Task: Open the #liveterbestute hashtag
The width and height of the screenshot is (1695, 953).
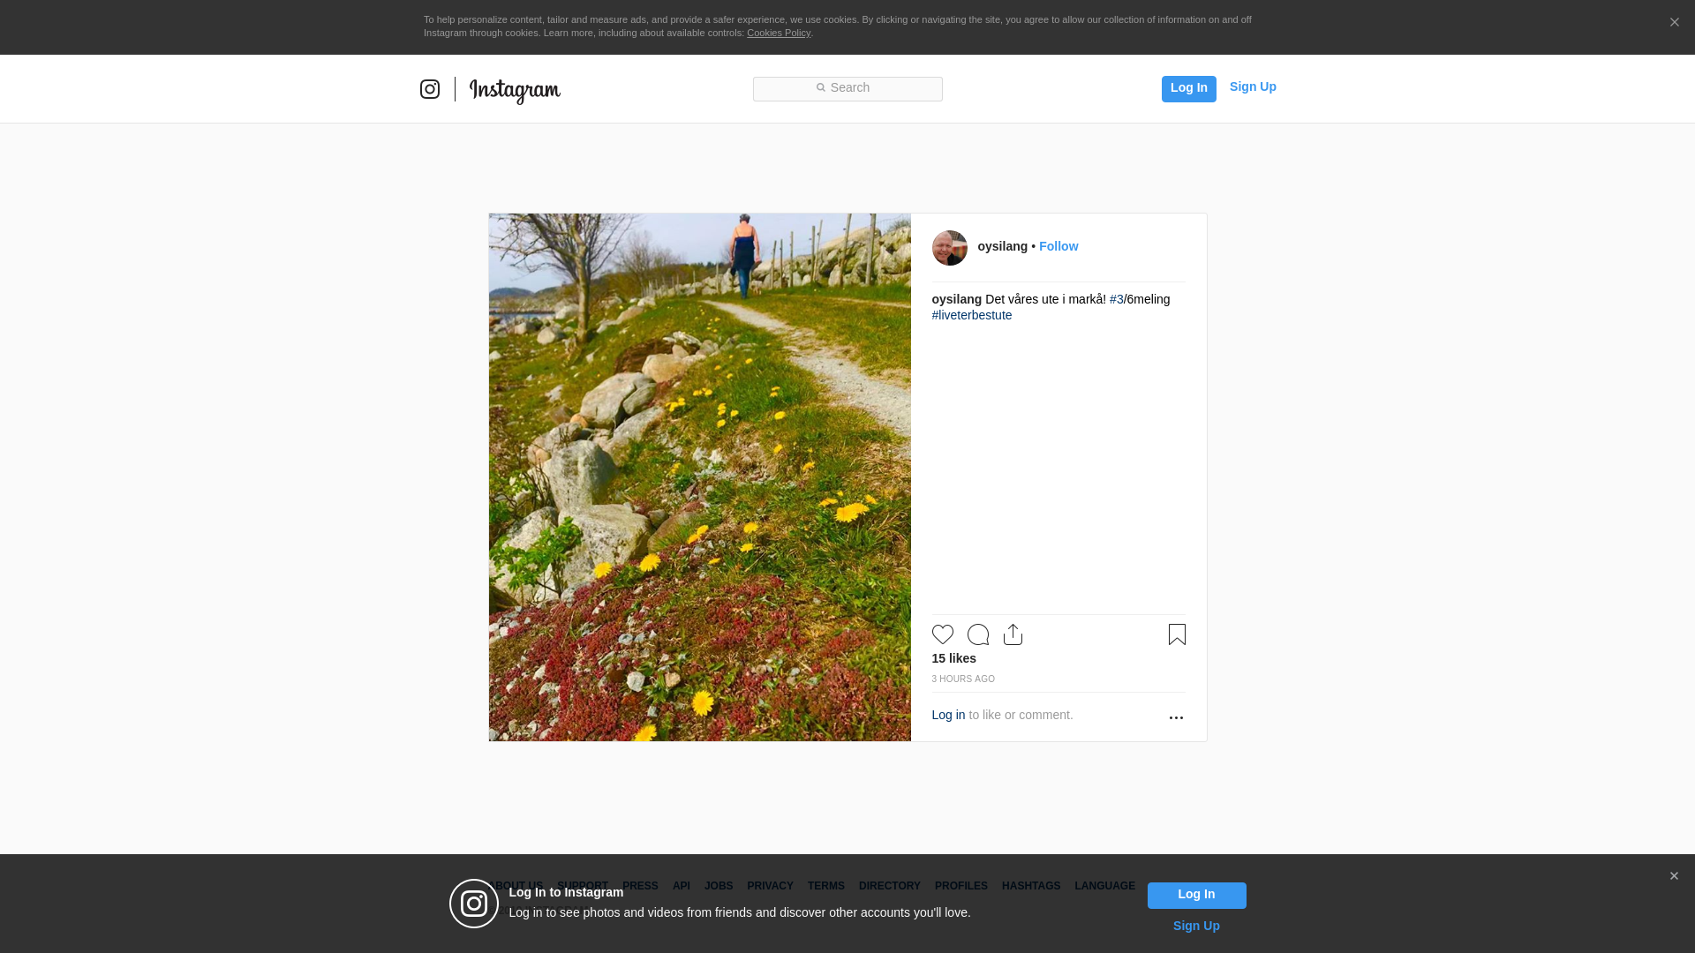Action: coord(971,315)
